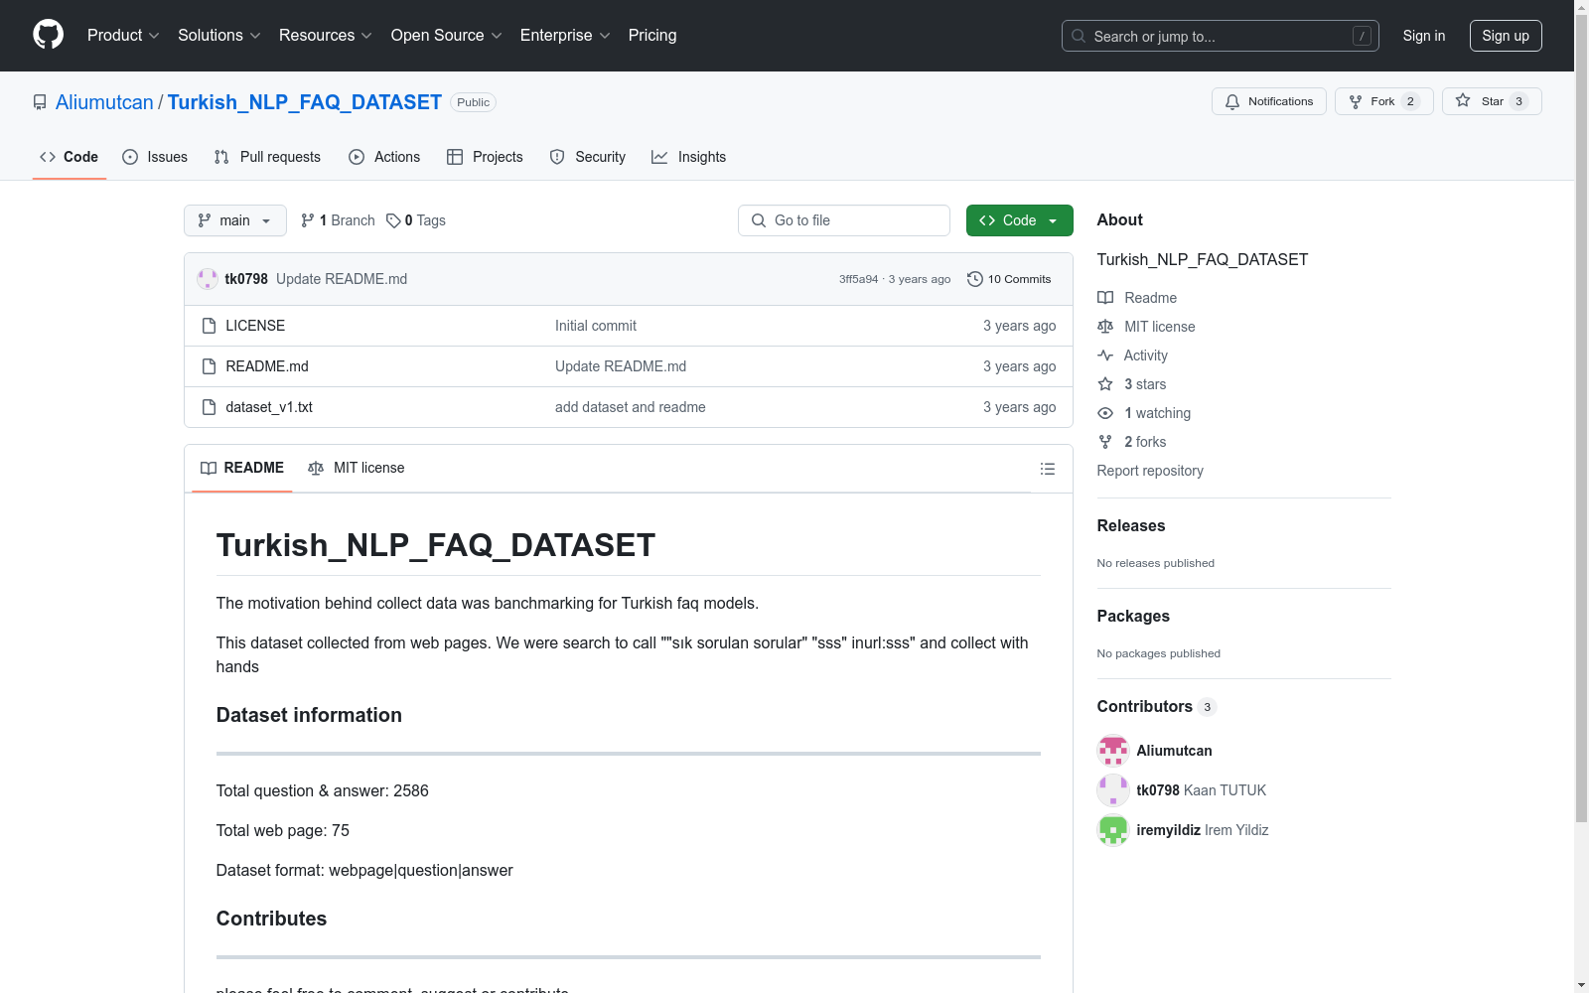Open the Insights tab
The image size is (1589, 993).
point(688,157)
